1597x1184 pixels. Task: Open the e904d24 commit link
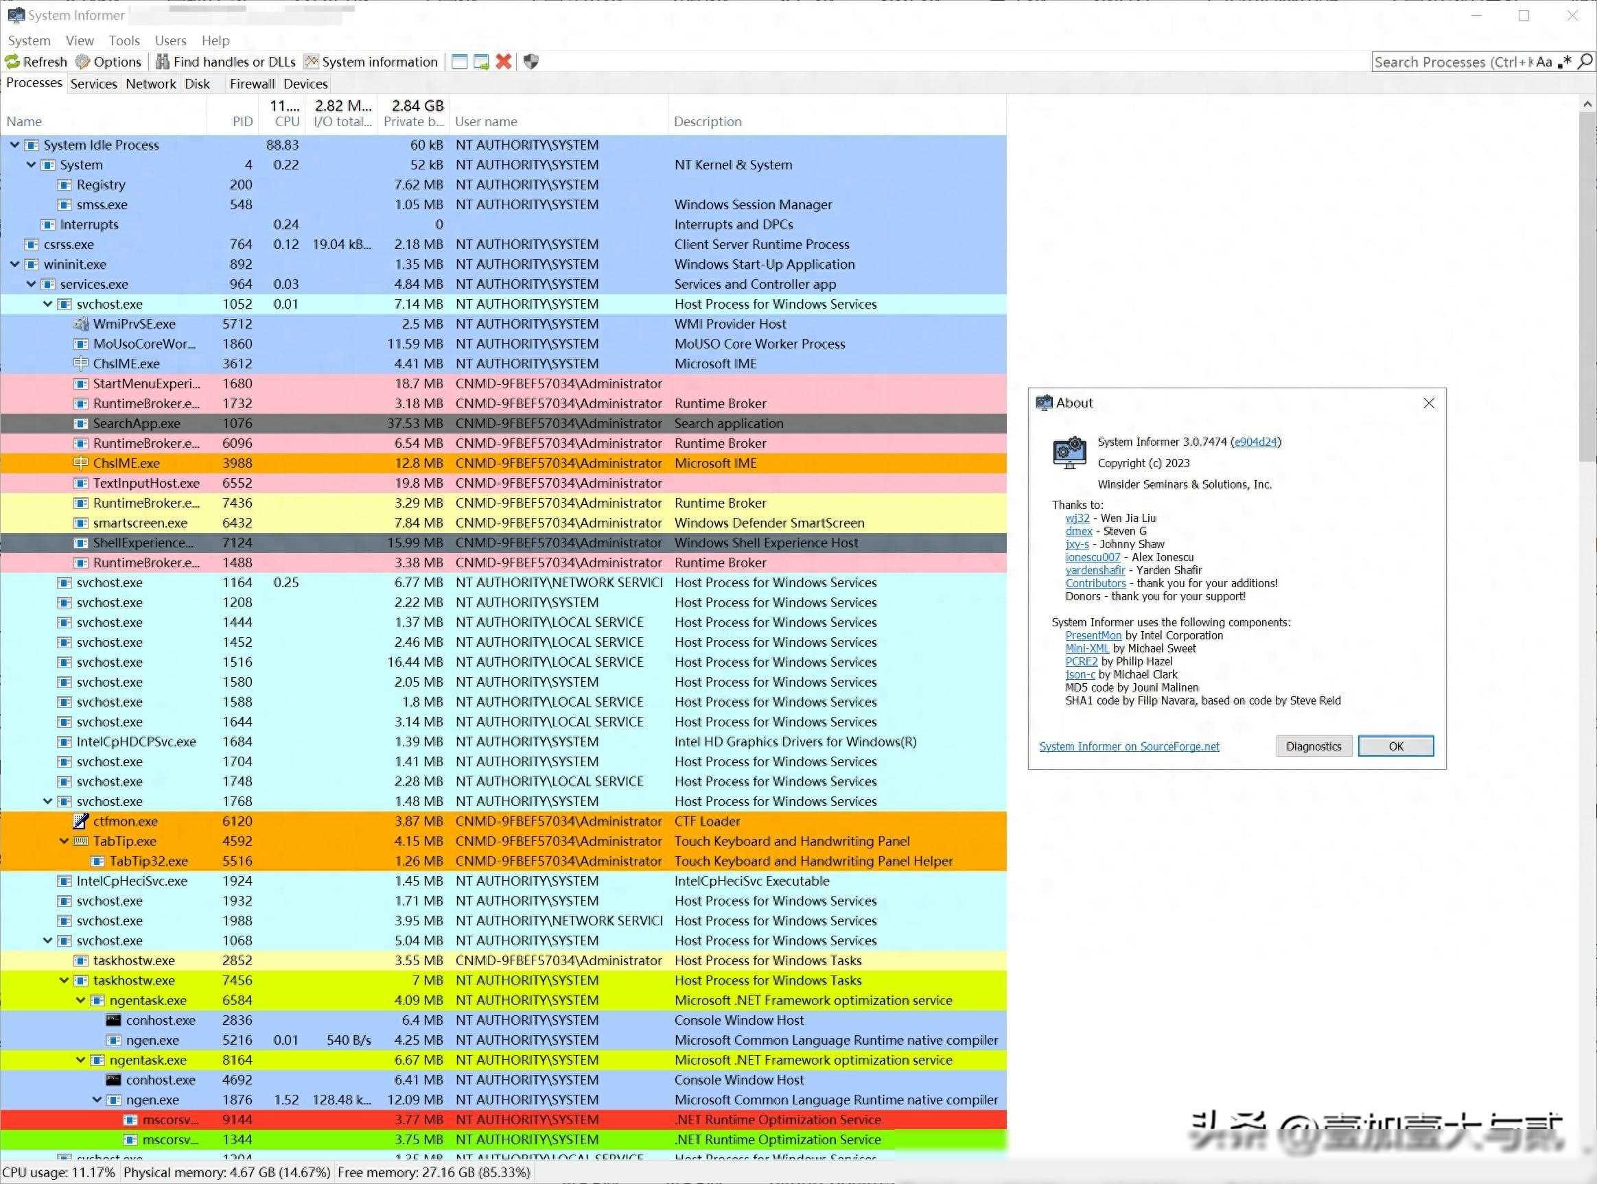pyautogui.click(x=1256, y=442)
